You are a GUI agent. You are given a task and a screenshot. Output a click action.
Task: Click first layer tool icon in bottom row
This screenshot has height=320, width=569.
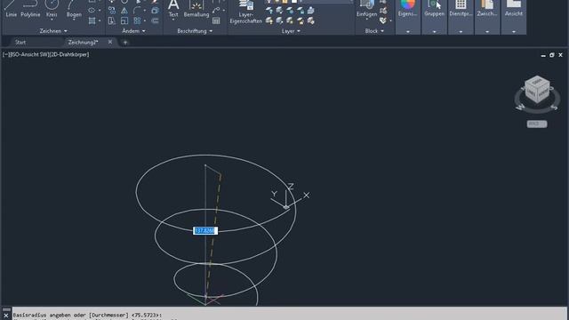[x=269, y=20]
